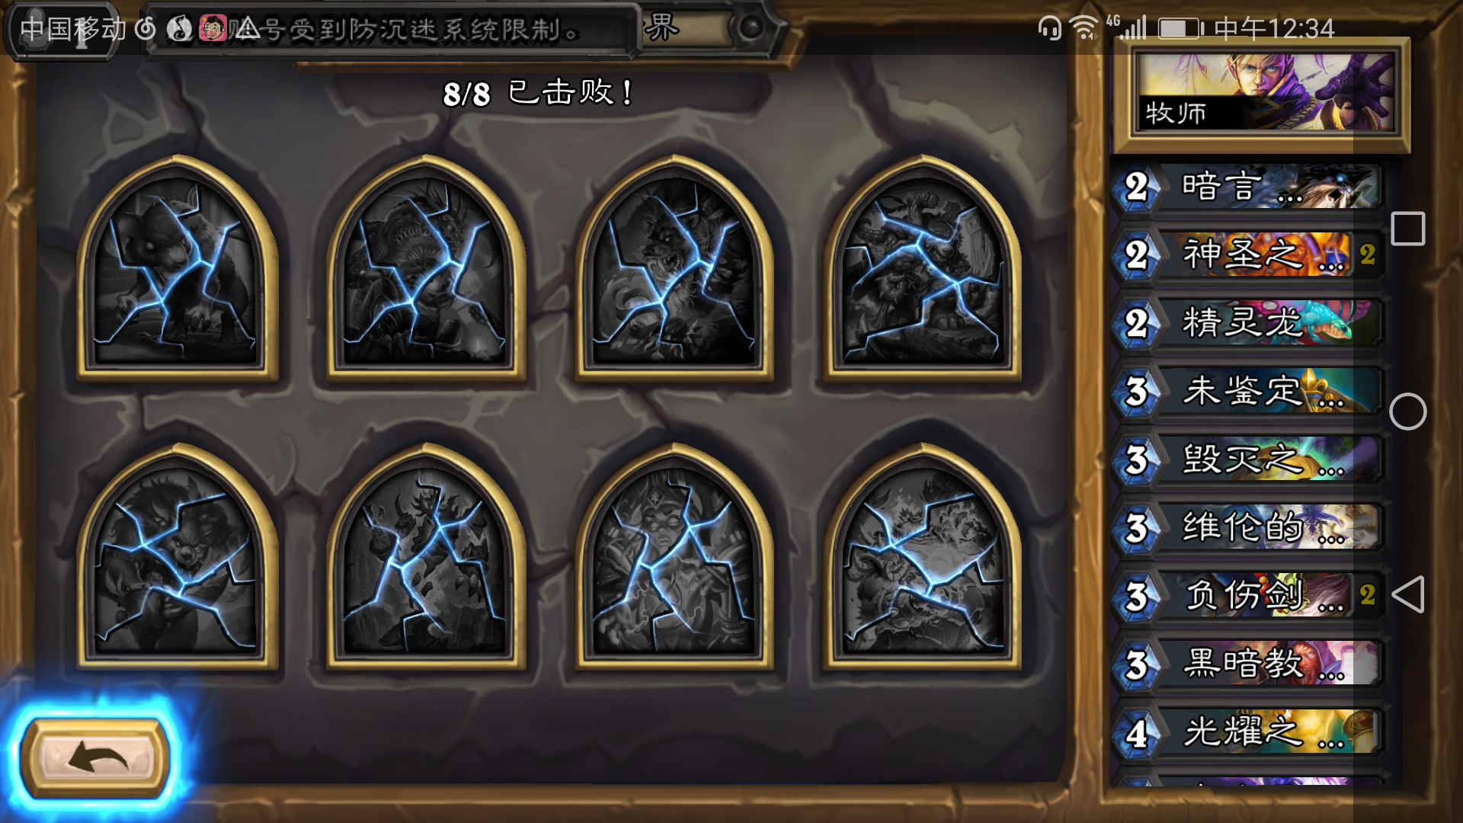1463x823 pixels.
Task: Select the 负伤剑 card entry
Action: coord(1247,595)
